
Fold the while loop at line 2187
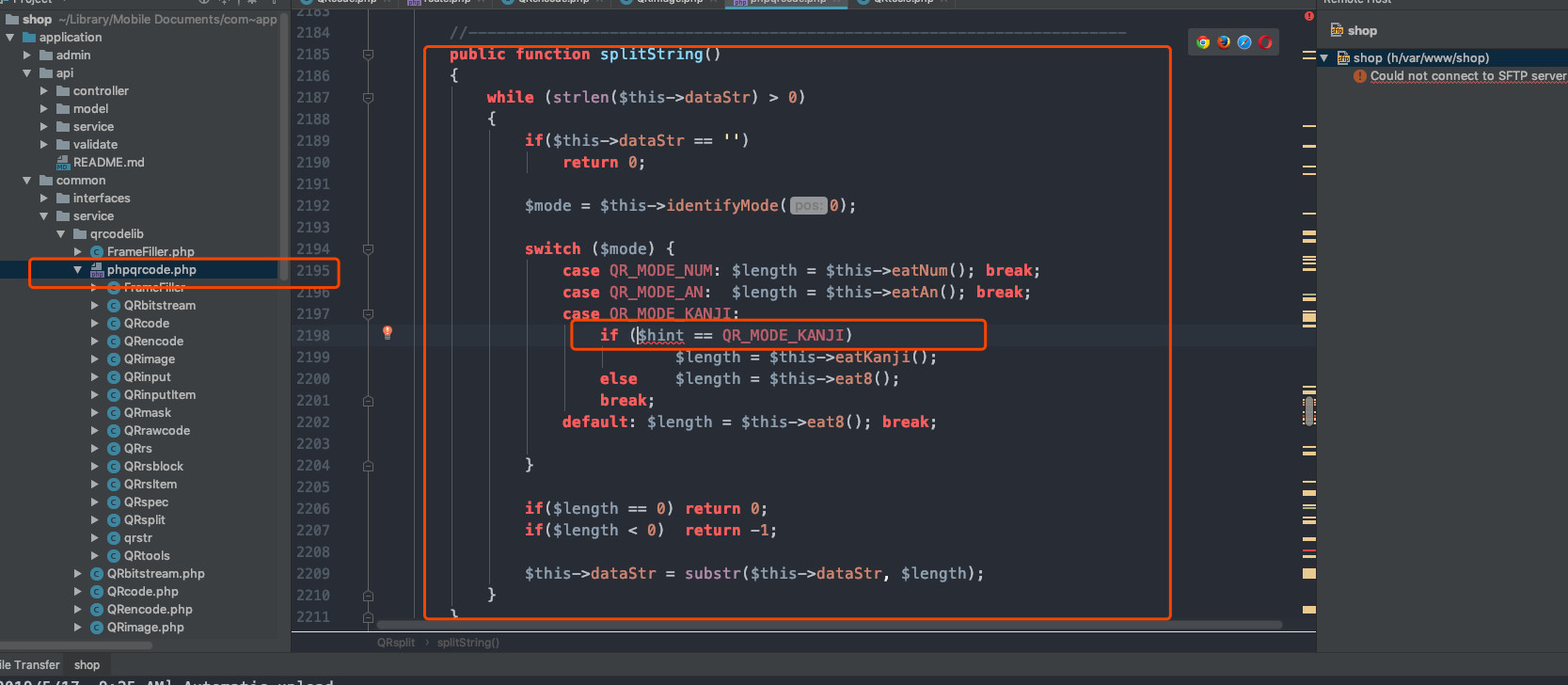[x=368, y=98]
